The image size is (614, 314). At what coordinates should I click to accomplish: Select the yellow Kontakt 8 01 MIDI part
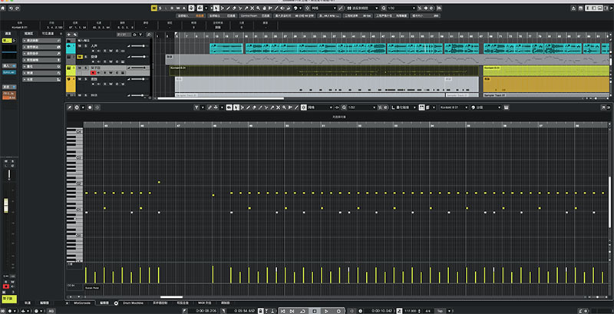546,71
